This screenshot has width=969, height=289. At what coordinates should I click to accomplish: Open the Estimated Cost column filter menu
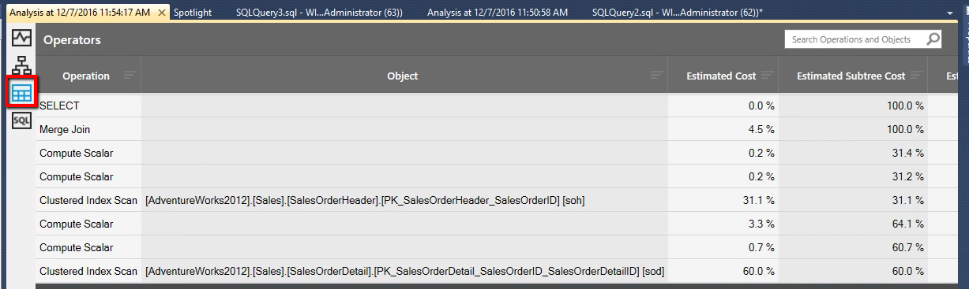coord(766,76)
